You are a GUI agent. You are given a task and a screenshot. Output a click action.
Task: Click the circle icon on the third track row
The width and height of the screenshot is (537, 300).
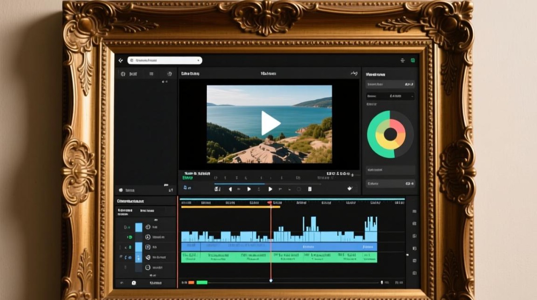pos(148,247)
